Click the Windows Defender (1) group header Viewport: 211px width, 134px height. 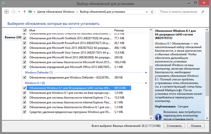(x=39, y=73)
